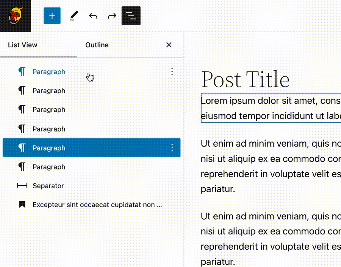The width and height of the screenshot is (341, 267).
Task: Select the Separator block in List View
Action: tap(48, 185)
